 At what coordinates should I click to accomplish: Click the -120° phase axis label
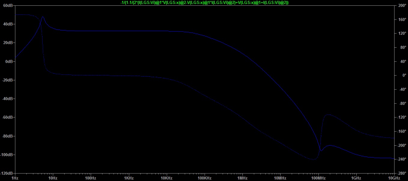[x=402, y=117]
